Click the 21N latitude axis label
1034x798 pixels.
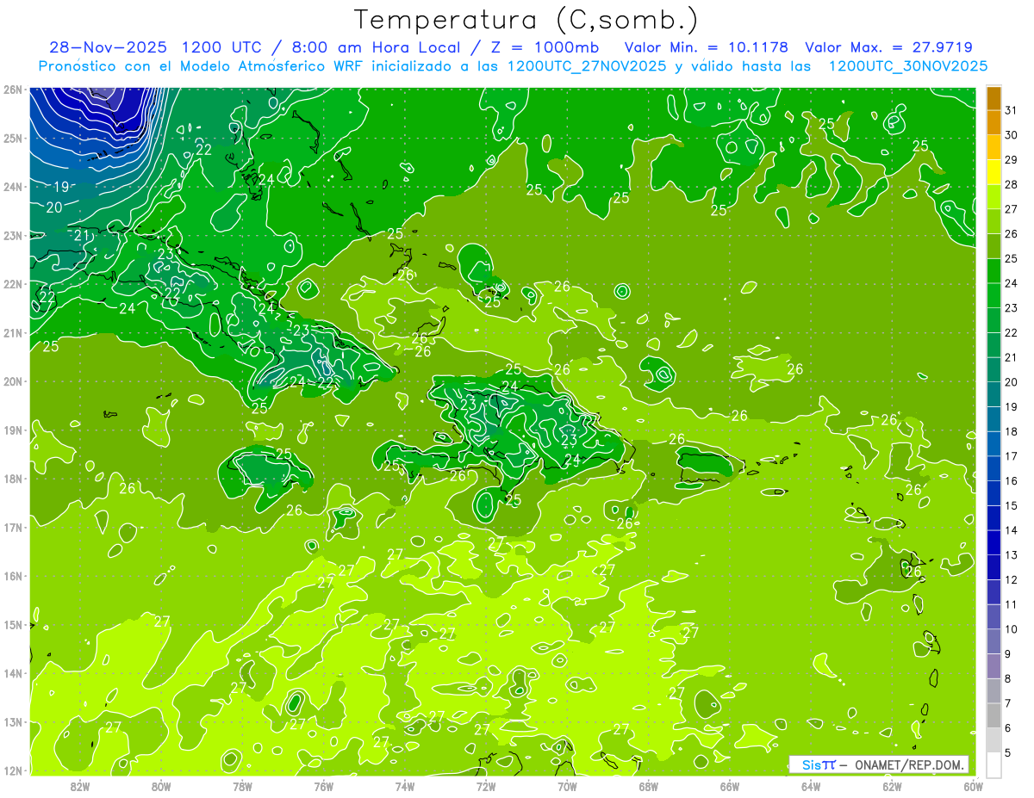coord(13,333)
